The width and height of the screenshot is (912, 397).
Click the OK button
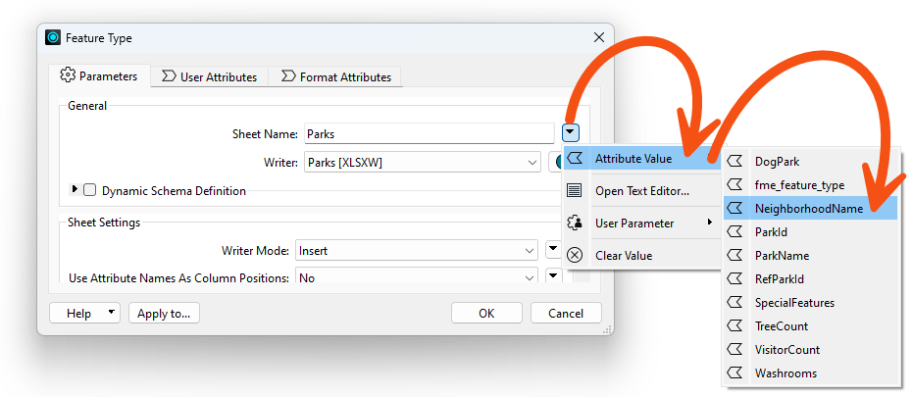tap(486, 314)
